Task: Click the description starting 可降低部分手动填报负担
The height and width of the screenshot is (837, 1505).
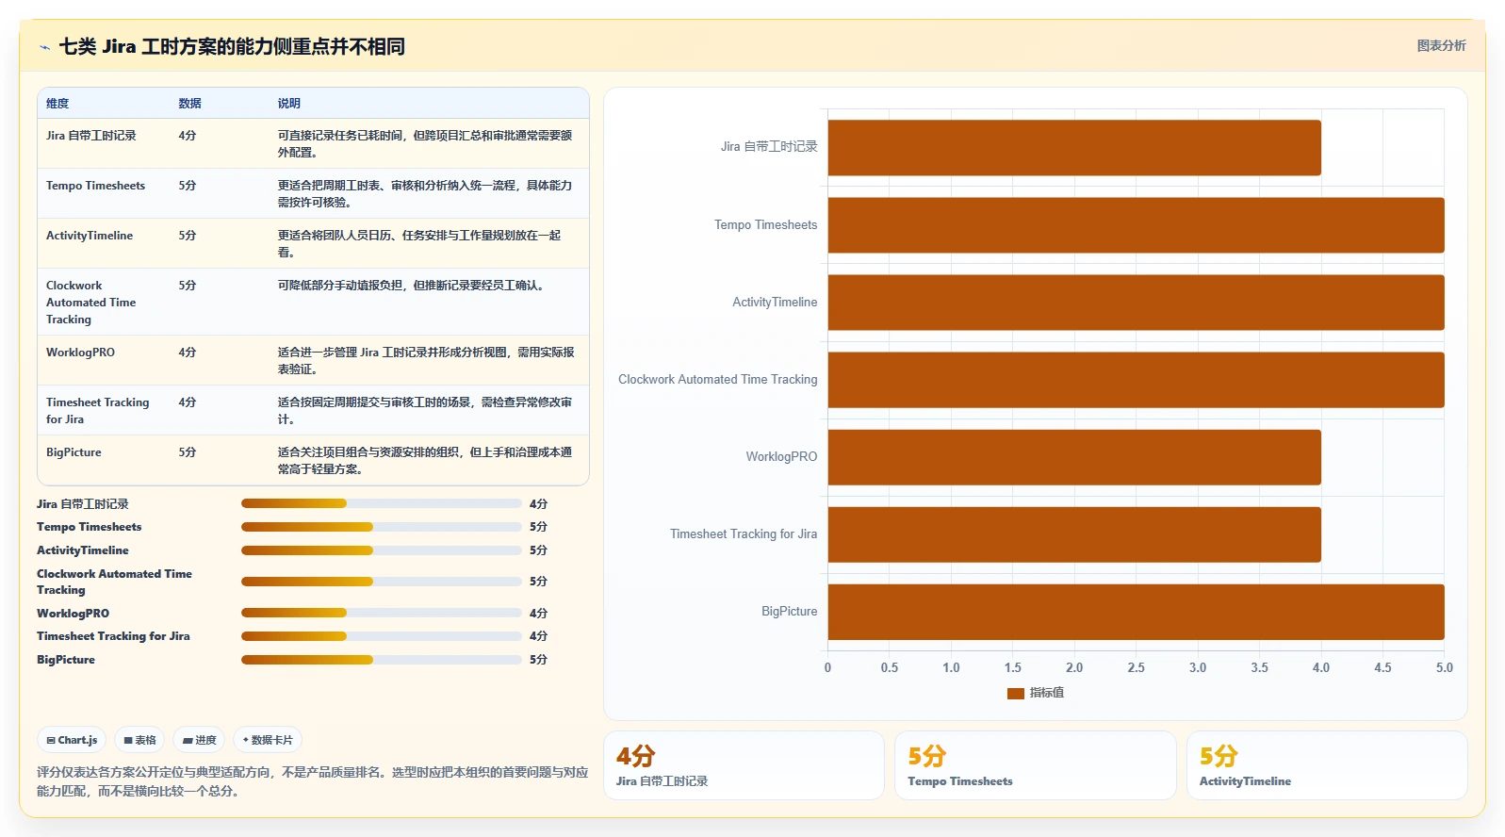Action: click(412, 286)
